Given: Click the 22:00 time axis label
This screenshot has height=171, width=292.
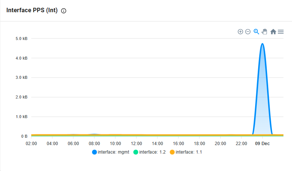Looking at the screenshot, I should tap(241, 144).
